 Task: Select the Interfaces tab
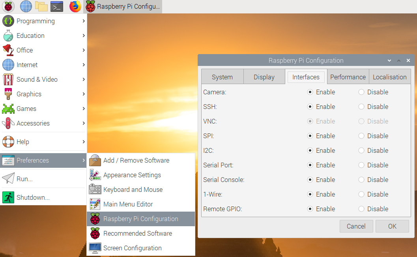(306, 77)
